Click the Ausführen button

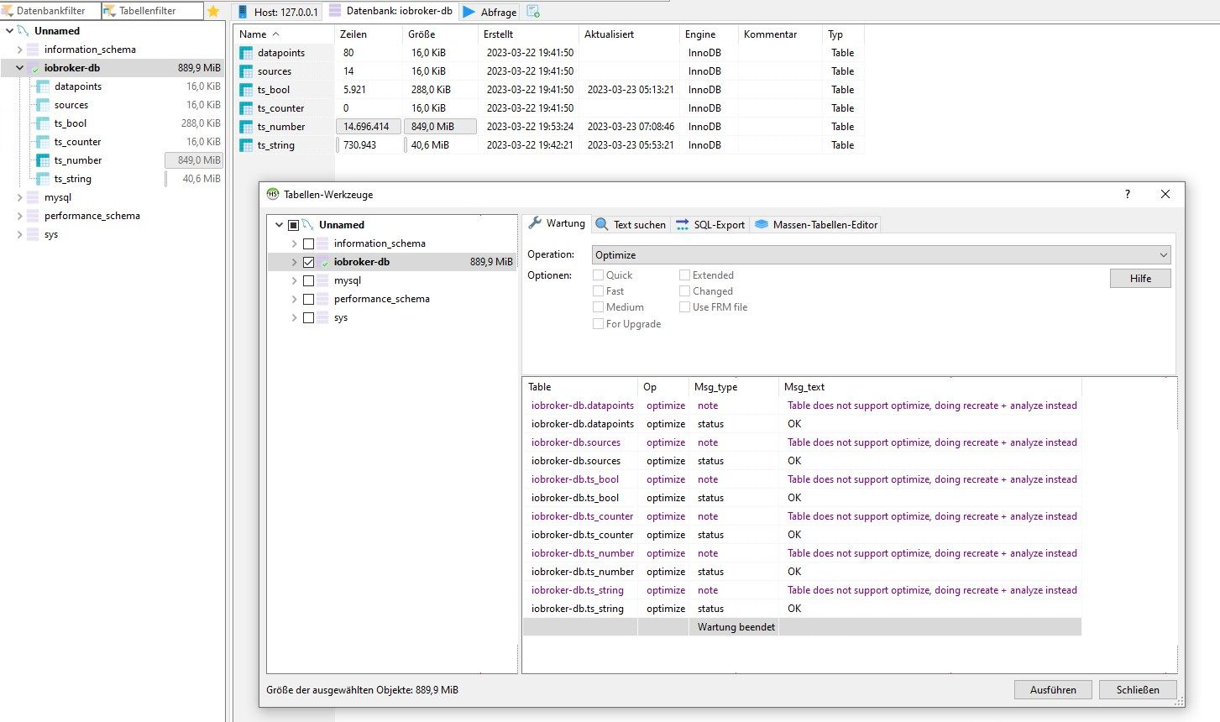tap(1053, 689)
